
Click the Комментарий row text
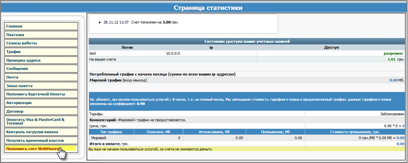pos(138,120)
